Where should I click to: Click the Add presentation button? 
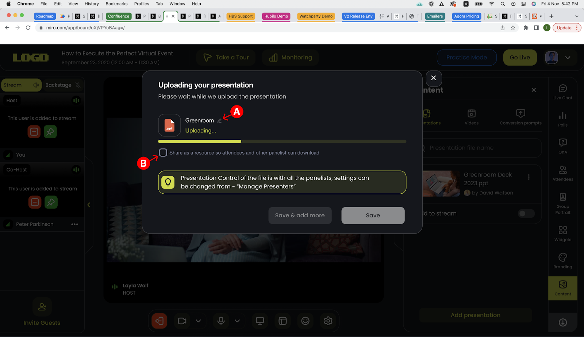476,315
